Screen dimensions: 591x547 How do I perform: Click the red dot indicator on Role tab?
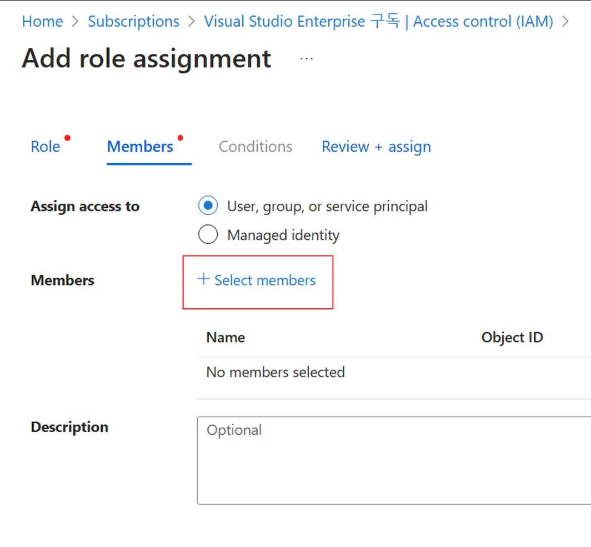(67, 138)
